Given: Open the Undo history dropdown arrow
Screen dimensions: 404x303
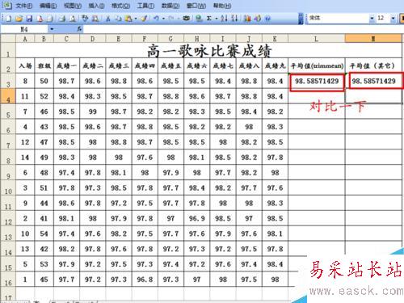Looking at the screenshot, I should pyautogui.click(x=163, y=19).
